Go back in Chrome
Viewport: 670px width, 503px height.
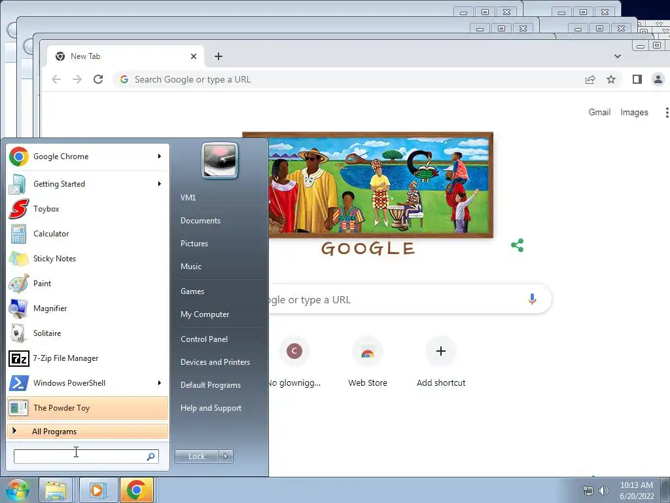coord(56,79)
